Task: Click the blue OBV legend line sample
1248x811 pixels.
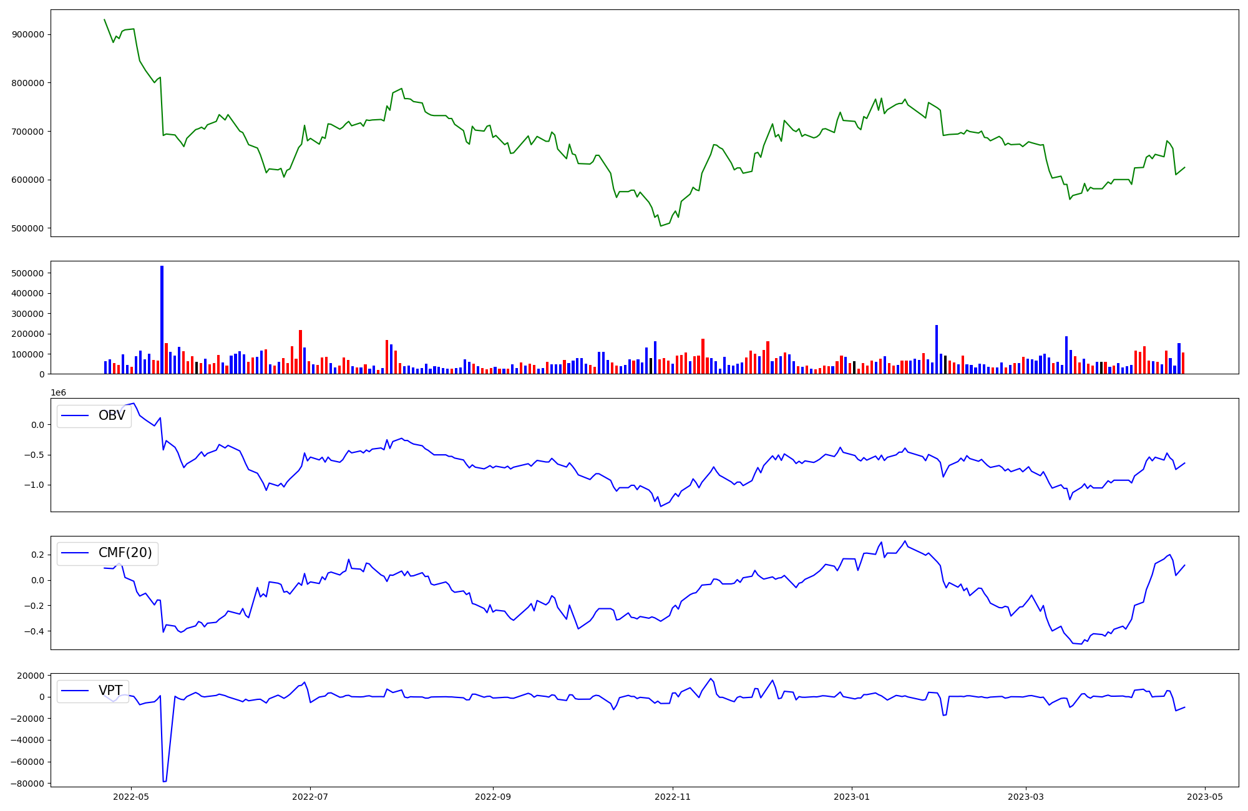Action: (76, 415)
